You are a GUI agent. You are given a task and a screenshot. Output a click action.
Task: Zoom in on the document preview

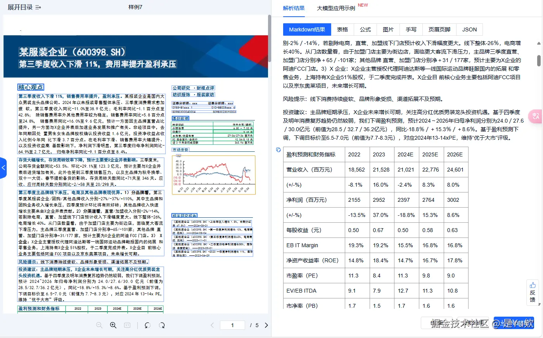(112, 325)
